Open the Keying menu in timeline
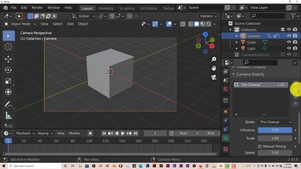Image resolution: width=301 pixels, height=169 pixels. 45,133
